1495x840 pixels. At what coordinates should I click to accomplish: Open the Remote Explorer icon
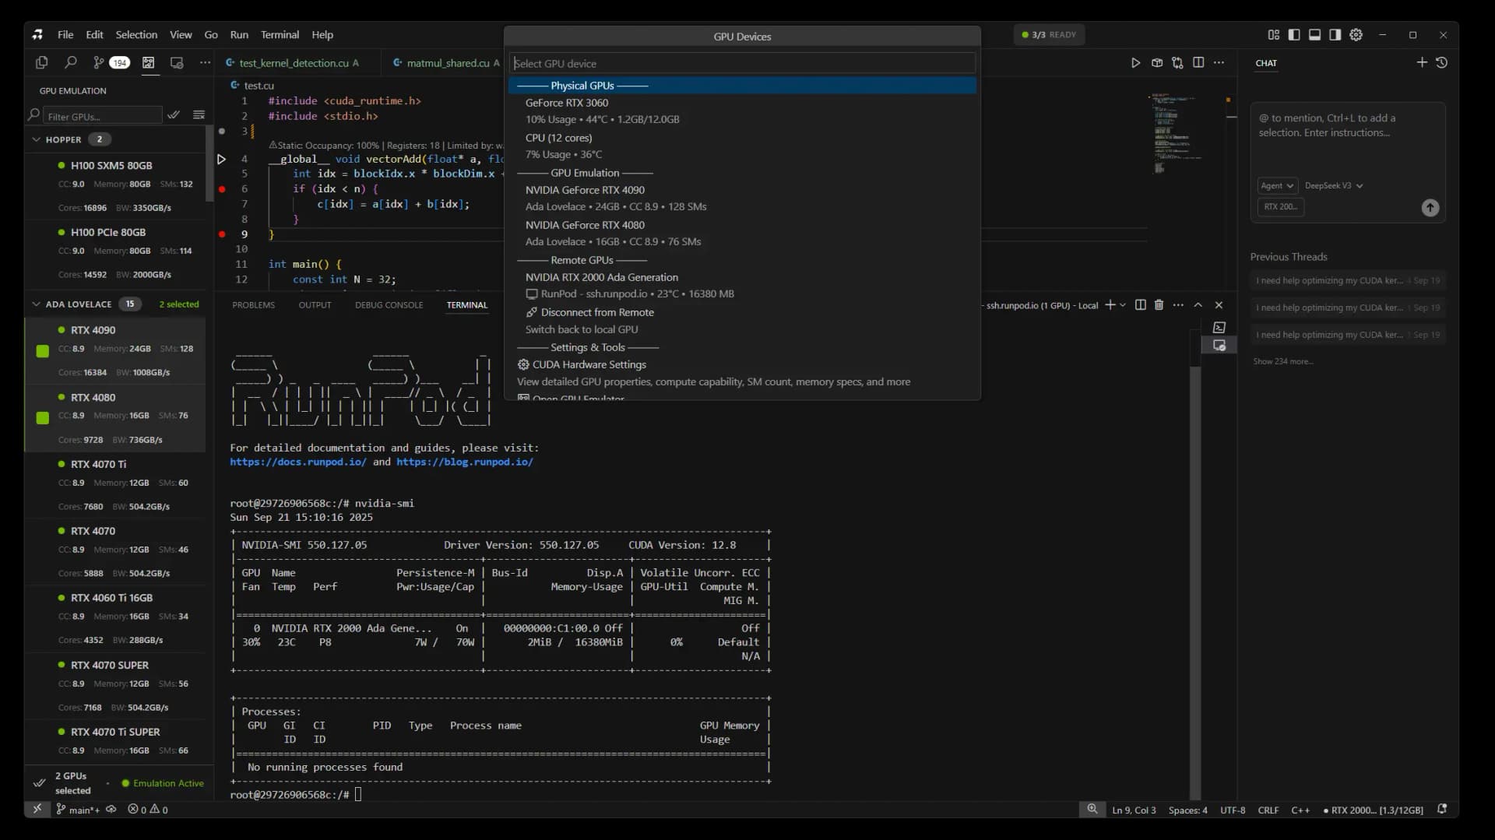[176, 63]
